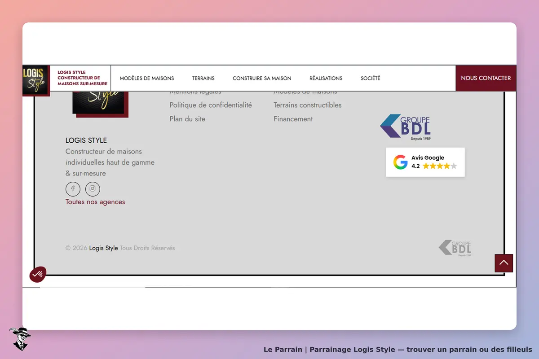Viewport: 539px width, 359px height.
Task: Click the round checkmark badge icon
Action: pos(38,274)
